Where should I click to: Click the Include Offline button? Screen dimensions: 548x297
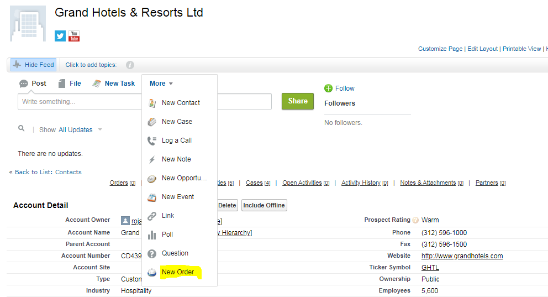tap(264, 205)
